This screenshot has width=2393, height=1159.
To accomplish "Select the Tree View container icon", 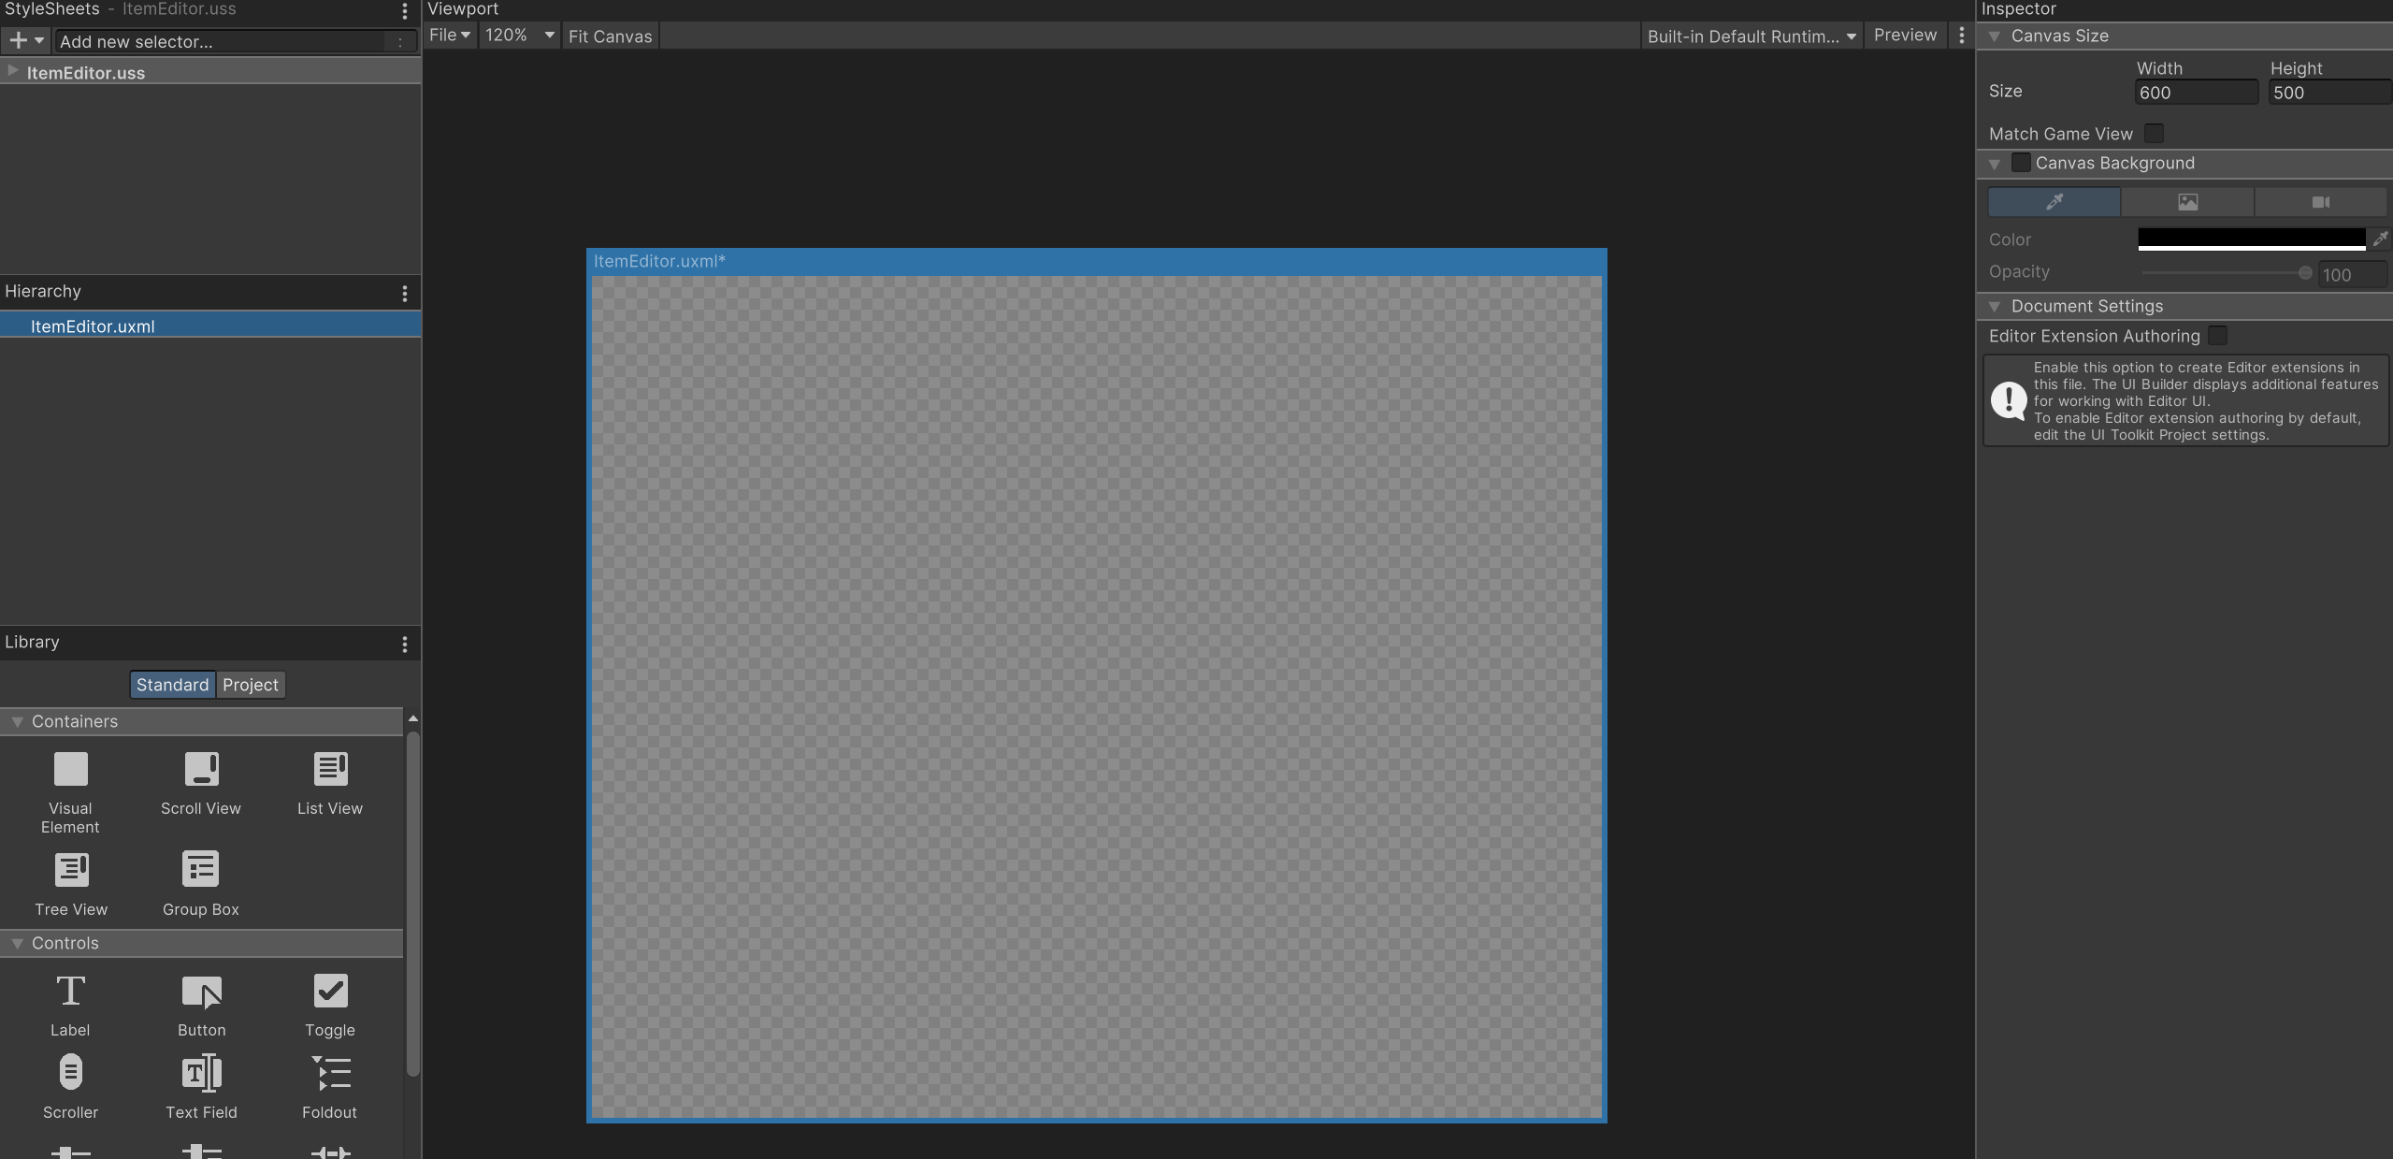I will point(71,869).
